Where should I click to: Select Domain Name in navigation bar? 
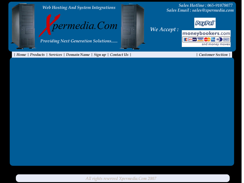[x=78, y=55]
